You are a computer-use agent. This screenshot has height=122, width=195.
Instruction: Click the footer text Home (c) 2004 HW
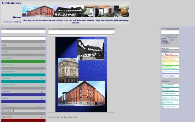pyautogui.click(x=57, y=117)
